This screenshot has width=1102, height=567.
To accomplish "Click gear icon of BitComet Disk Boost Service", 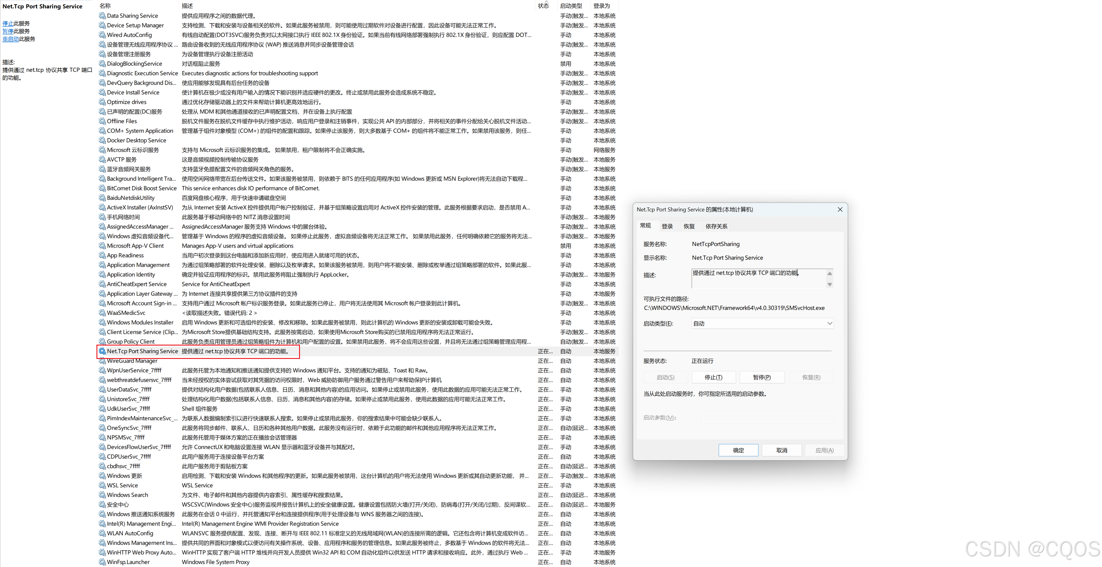I will [102, 188].
